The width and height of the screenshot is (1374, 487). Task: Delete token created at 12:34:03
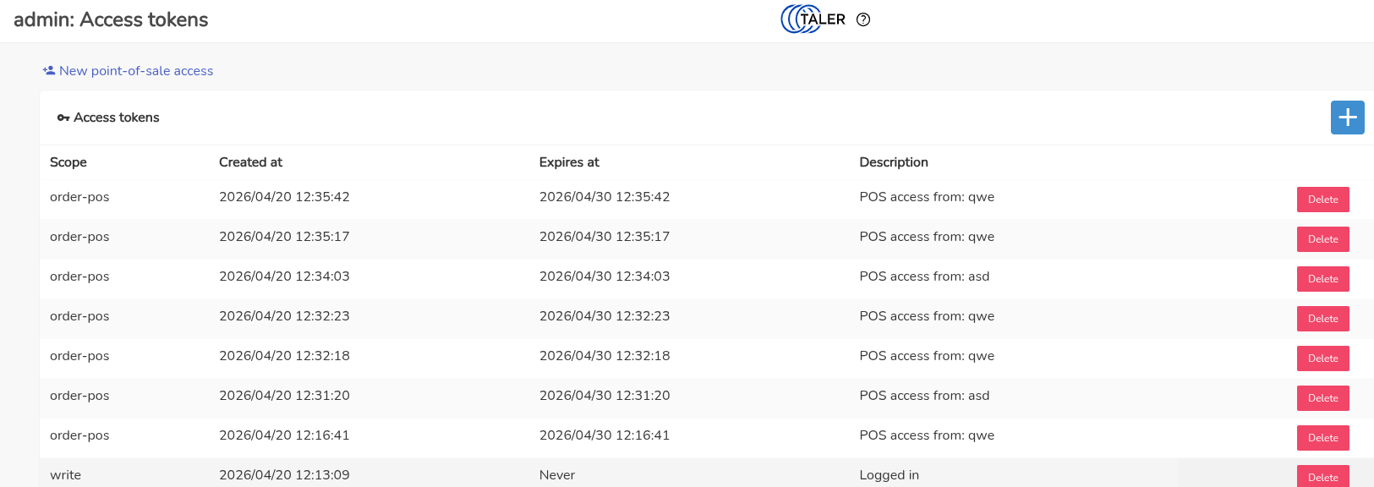(x=1322, y=279)
